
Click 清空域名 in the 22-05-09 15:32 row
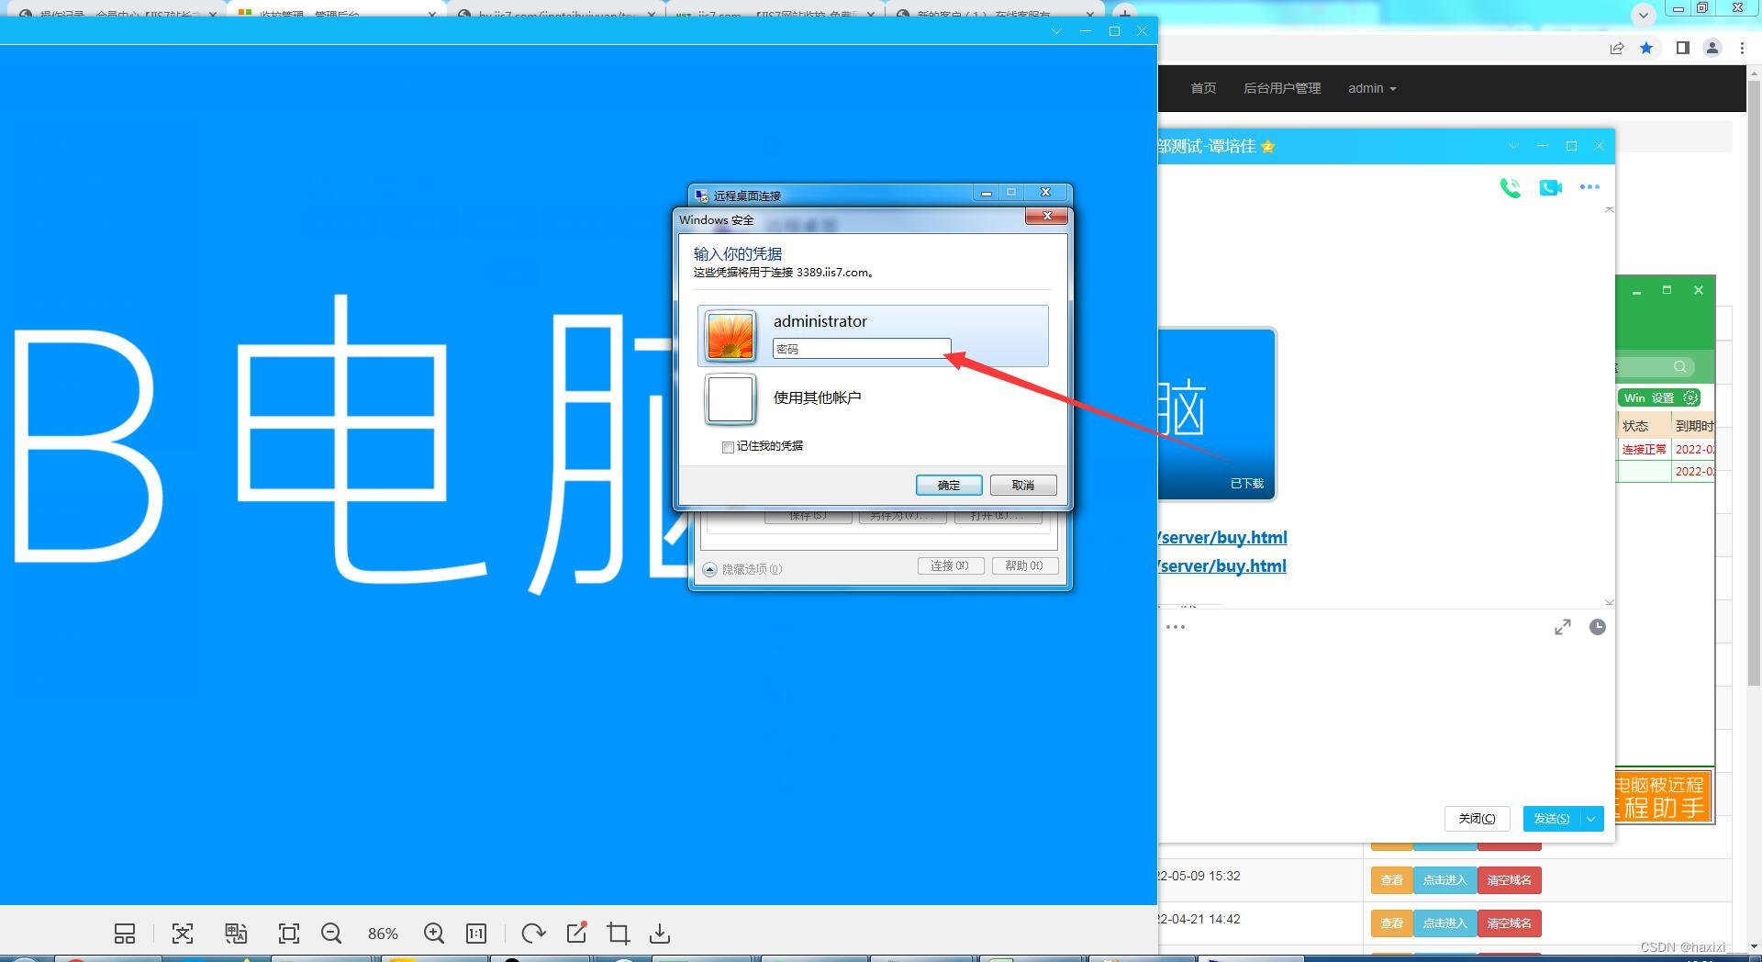point(1510,880)
